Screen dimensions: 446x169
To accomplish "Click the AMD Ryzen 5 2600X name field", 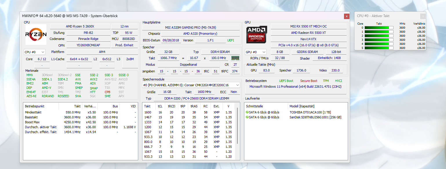I will [x=80, y=27].
